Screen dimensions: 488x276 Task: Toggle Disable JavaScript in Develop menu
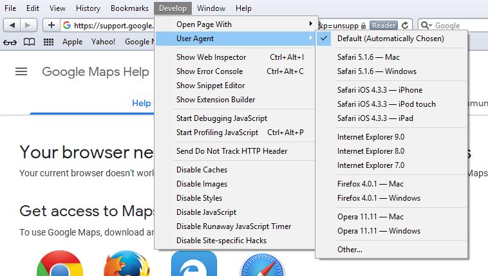[x=206, y=212]
